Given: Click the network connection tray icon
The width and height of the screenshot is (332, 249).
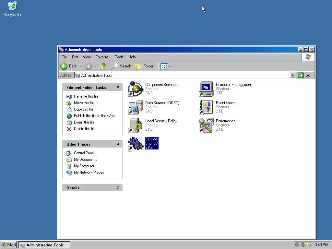Looking at the screenshot, I should (303, 245).
